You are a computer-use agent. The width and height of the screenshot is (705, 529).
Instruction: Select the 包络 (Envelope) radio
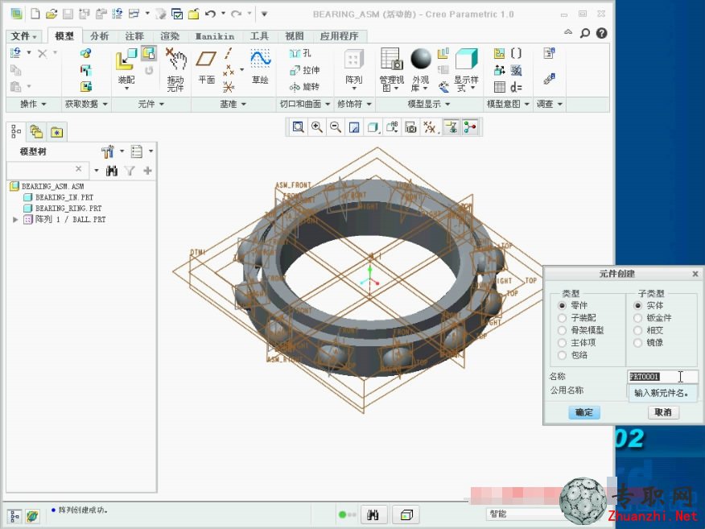pos(562,355)
